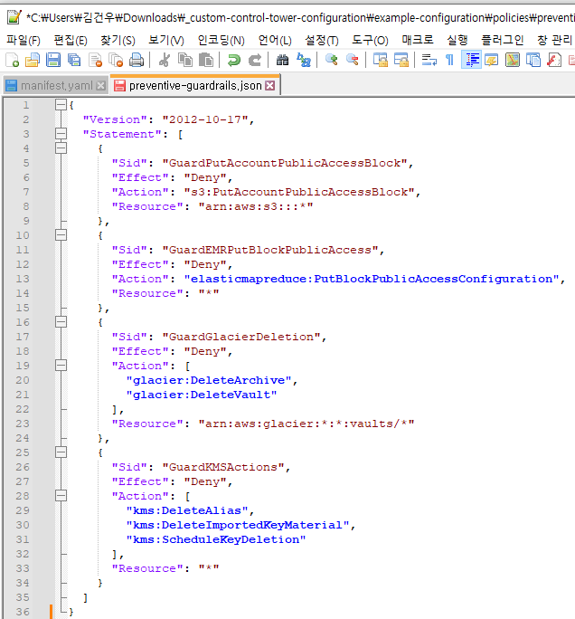Close the manifest.yaml tab
Viewport: 575px width, 619px height.
(101, 86)
